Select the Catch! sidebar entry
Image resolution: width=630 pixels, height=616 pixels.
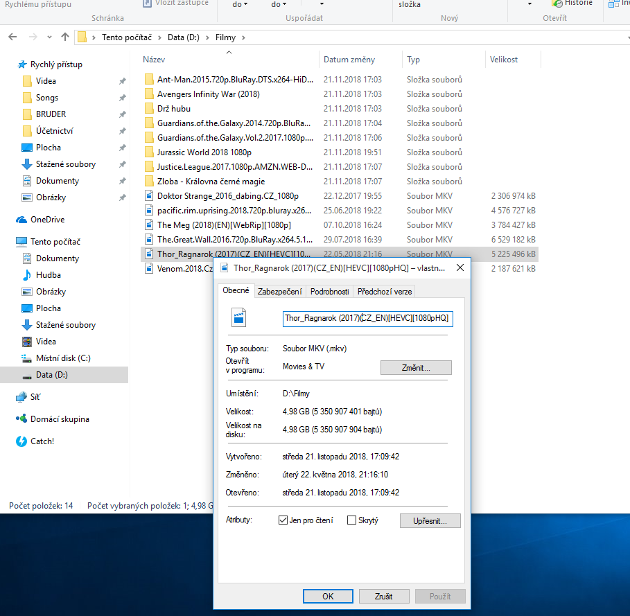tap(42, 441)
